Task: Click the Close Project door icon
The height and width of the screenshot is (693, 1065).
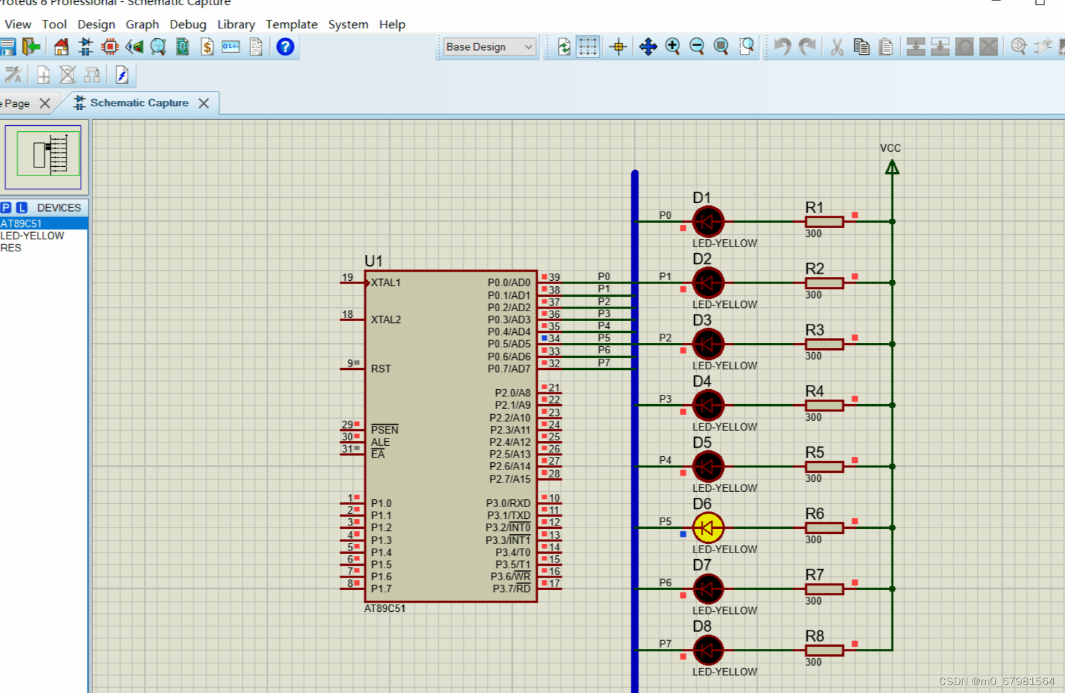Action: pyautogui.click(x=31, y=47)
